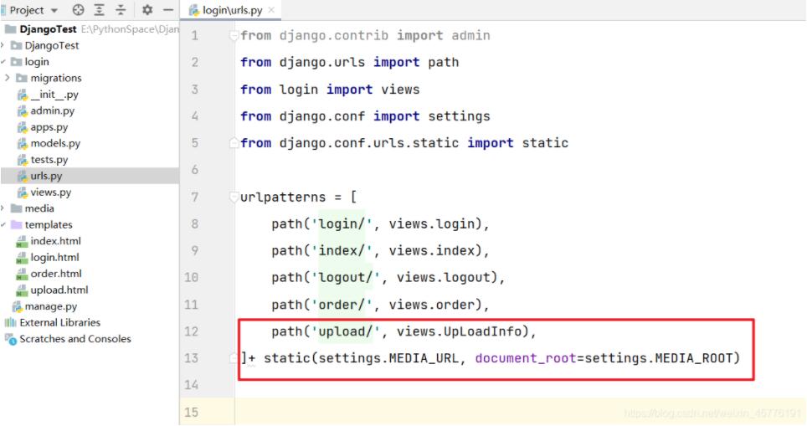Click the External Libraries node
This screenshot has width=807, height=426.
tap(59, 322)
